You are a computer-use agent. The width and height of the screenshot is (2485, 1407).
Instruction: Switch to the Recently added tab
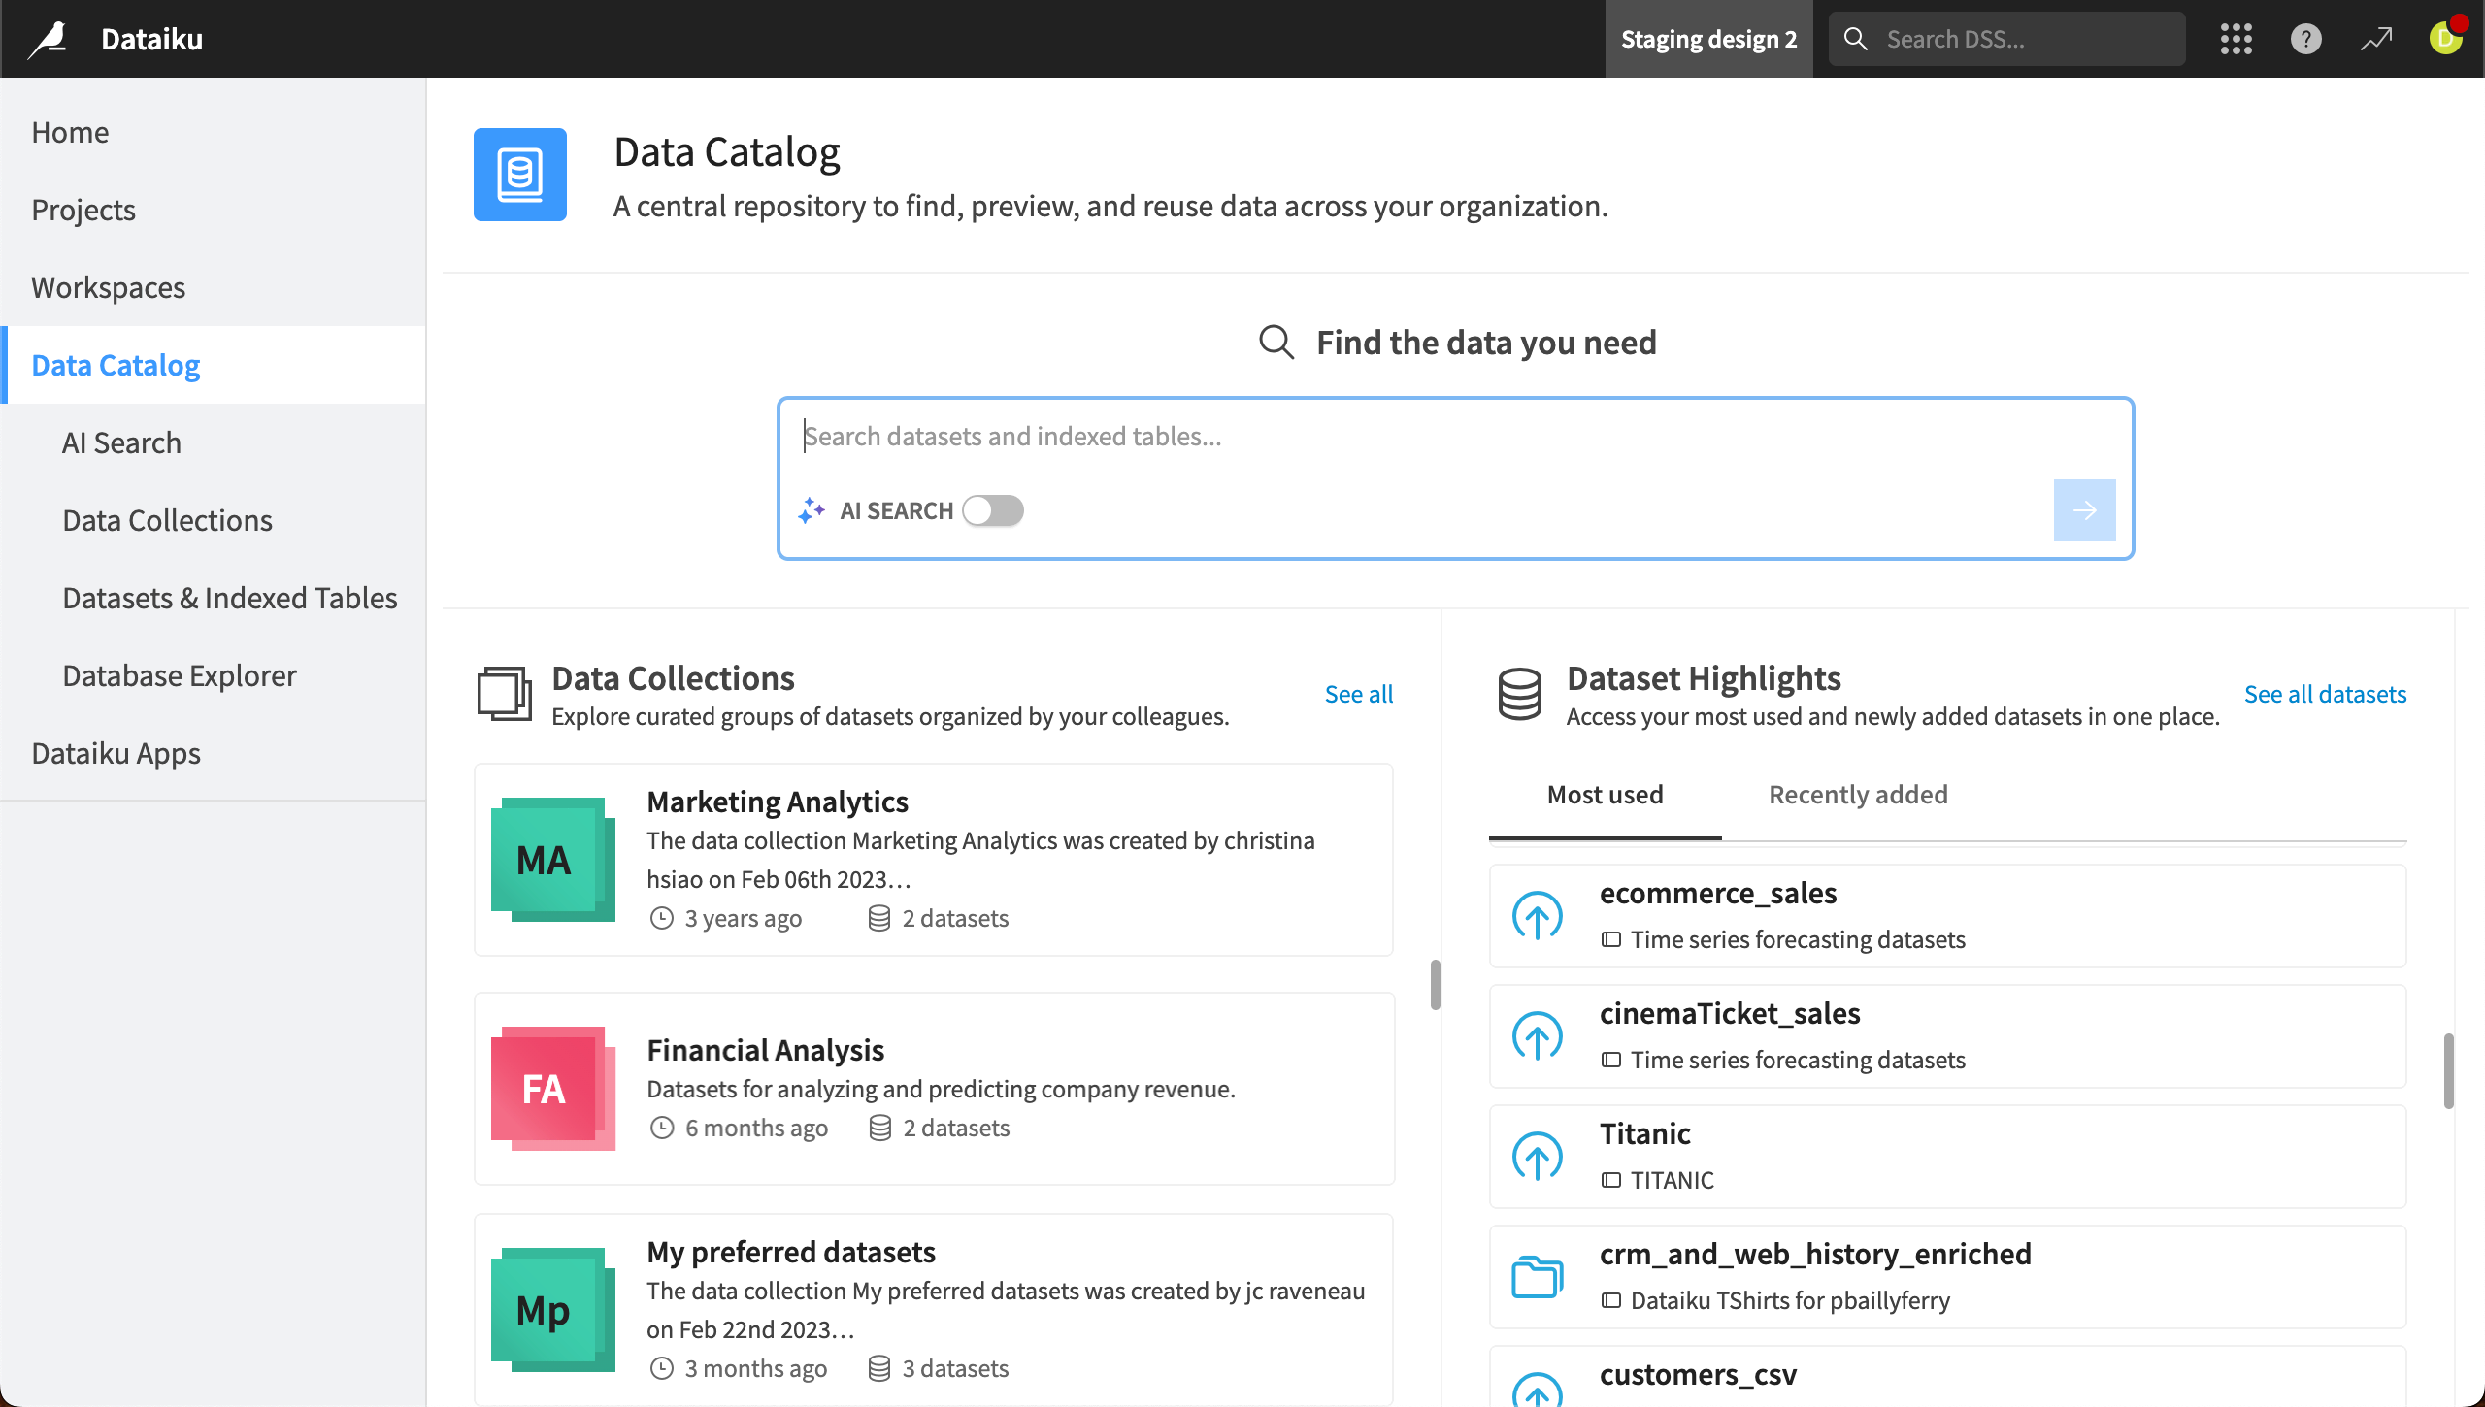1857,795
